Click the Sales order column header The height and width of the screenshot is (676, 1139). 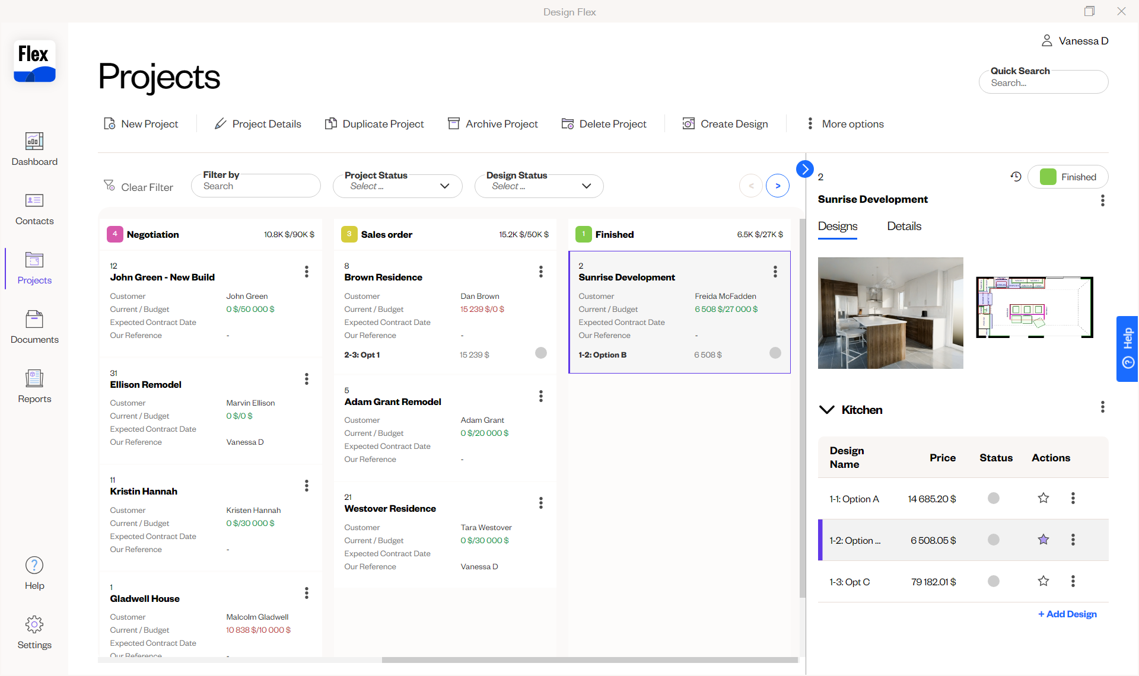pos(445,234)
